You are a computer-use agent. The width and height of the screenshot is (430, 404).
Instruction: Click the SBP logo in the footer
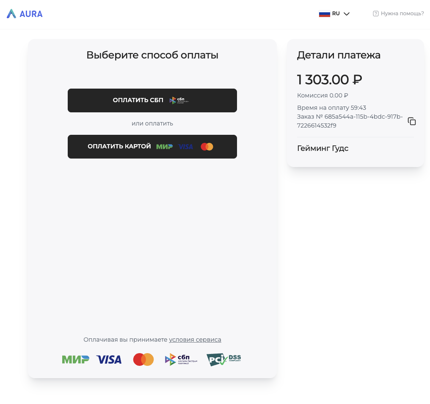tap(181, 359)
